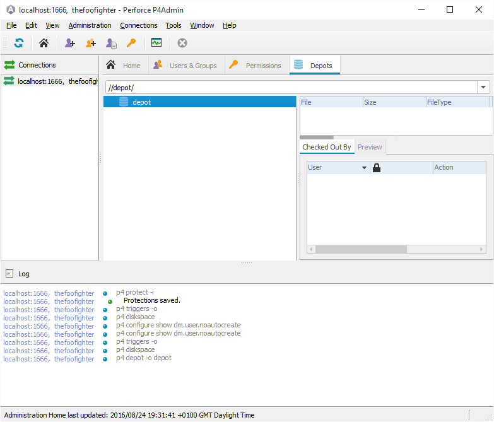Screen dimensions: 494x422
Task: Select the Depots tab
Action: pyautogui.click(x=314, y=66)
